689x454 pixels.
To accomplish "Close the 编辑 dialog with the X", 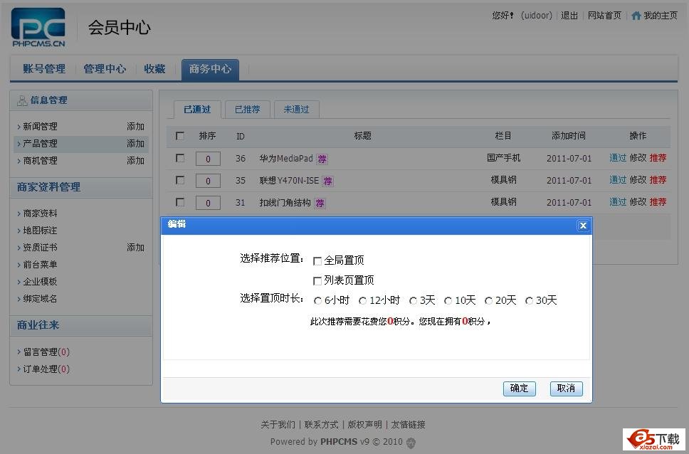I will pos(583,226).
